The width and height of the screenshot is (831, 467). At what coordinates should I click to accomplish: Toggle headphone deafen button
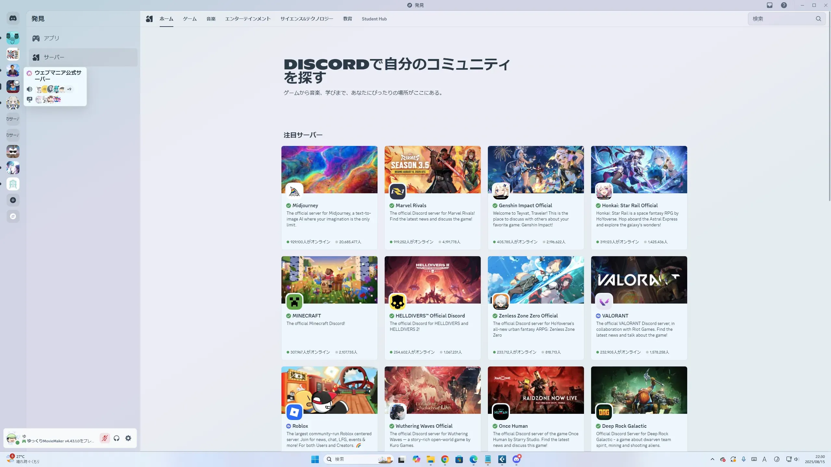(x=117, y=438)
